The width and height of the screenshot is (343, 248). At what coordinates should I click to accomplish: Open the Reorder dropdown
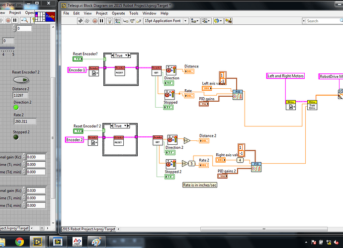coord(218,21)
